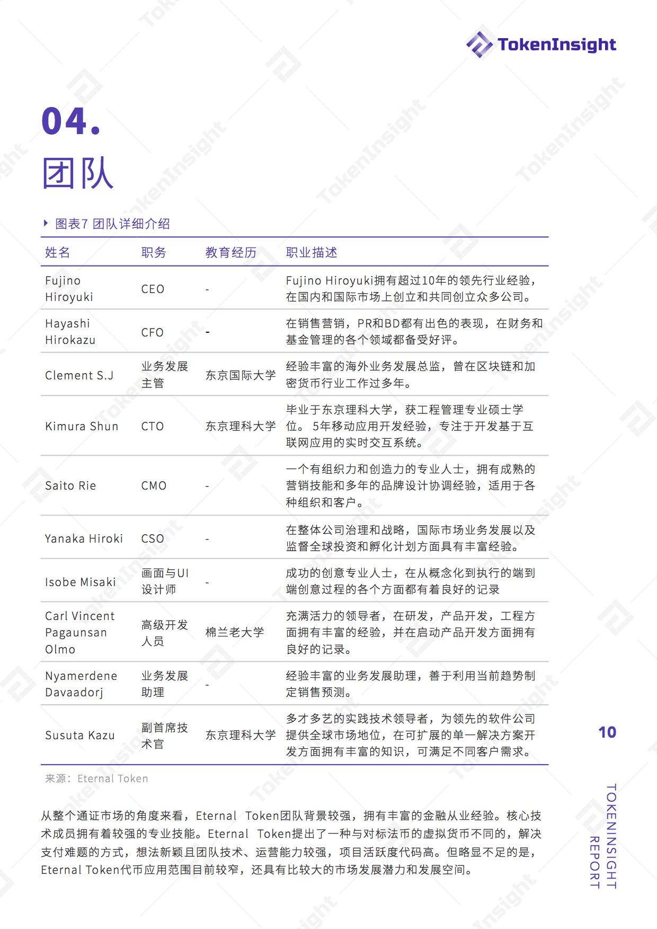Click the vertical TOKENINSIGHT REPORT label
Image resolution: width=657 pixels, height=929 pixels.
[x=603, y=836]
